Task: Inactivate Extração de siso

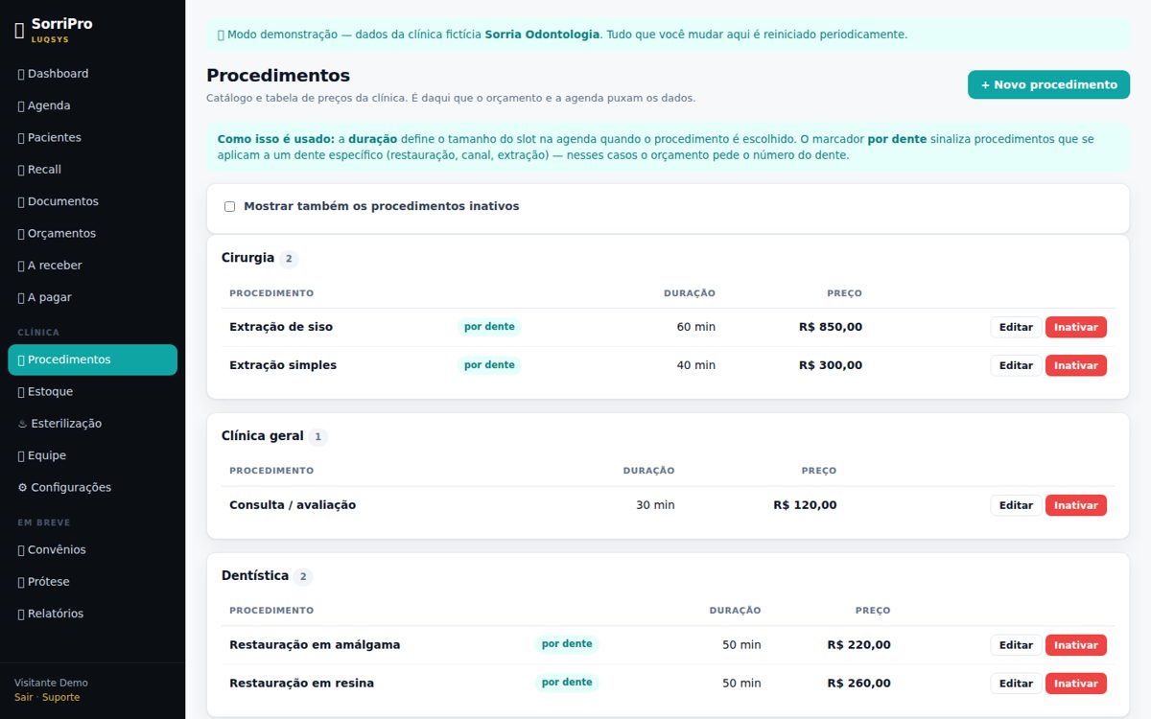Action: (x=1076, y=327)
